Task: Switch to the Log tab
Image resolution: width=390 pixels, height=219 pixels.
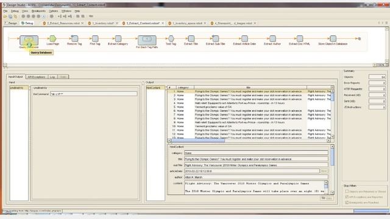Action: (x=52, y=77)
